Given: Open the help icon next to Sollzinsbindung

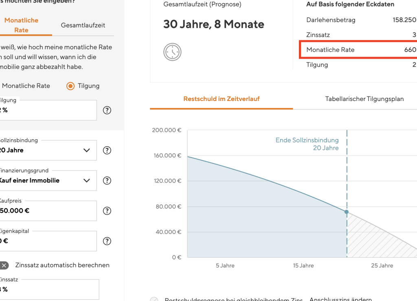Looking at the screenshot, I should (x=107, y=150).
